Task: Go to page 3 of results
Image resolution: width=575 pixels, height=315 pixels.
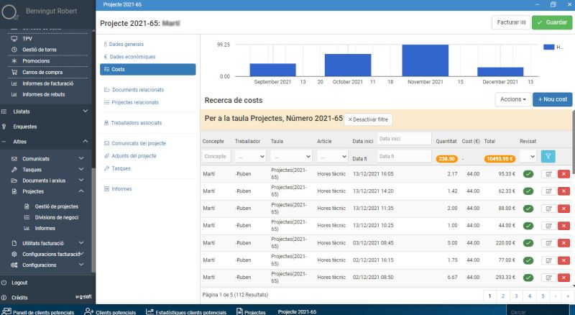Action: (x=516, y=296)
